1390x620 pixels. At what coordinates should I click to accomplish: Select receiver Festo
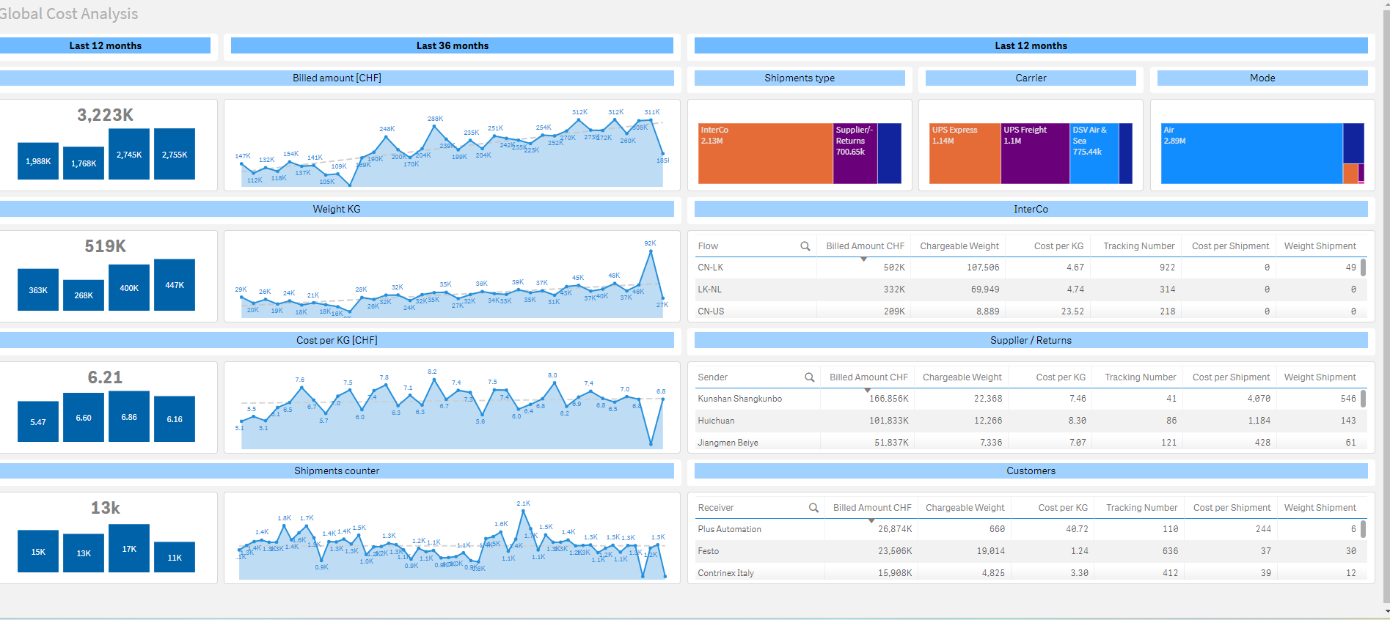click(708, 551)
